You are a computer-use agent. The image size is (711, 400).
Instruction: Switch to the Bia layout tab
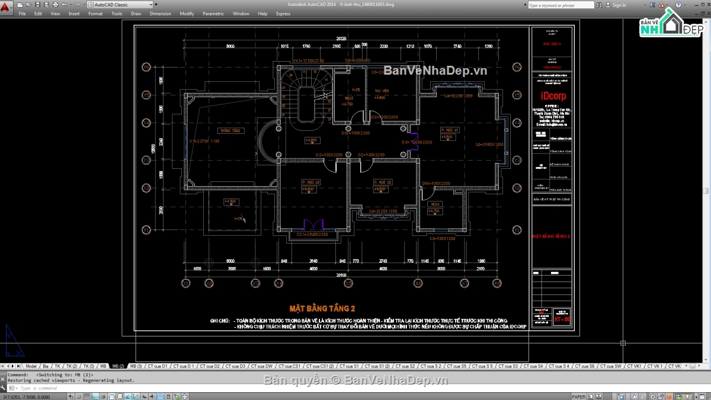(46, 366)
